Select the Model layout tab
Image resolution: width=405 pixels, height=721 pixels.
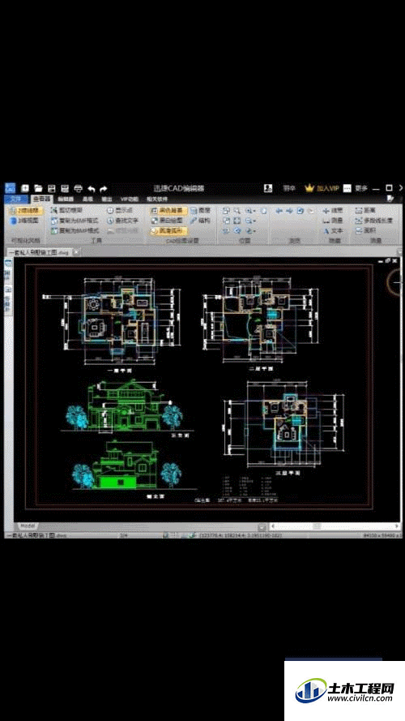point(28,526)
